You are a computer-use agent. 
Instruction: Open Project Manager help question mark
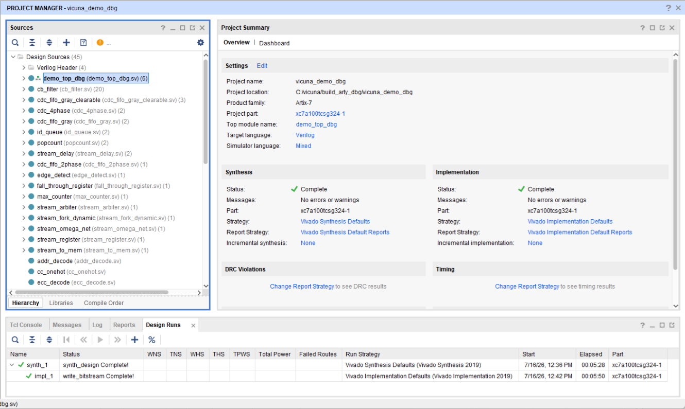coord(669,8)
